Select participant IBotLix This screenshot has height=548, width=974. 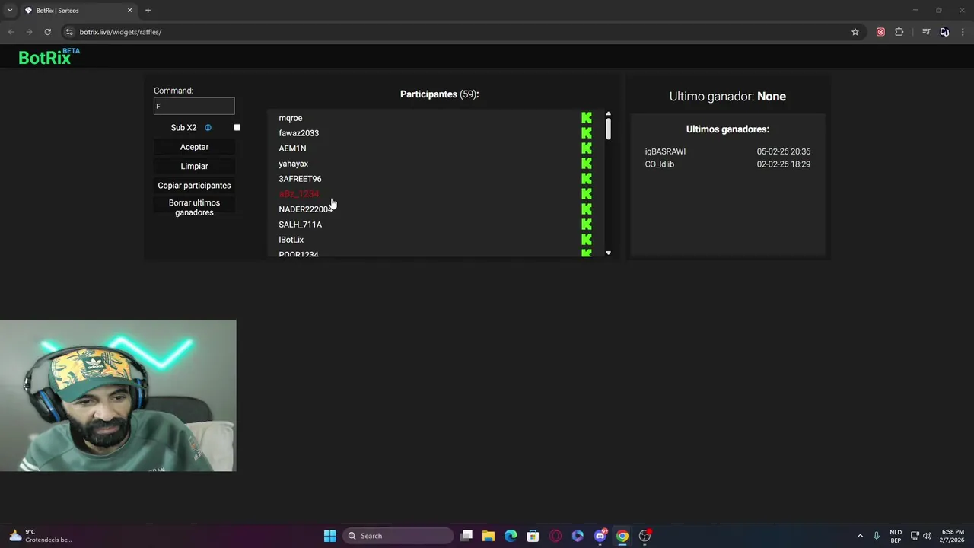pyautogui.click(x=291, y=240)
